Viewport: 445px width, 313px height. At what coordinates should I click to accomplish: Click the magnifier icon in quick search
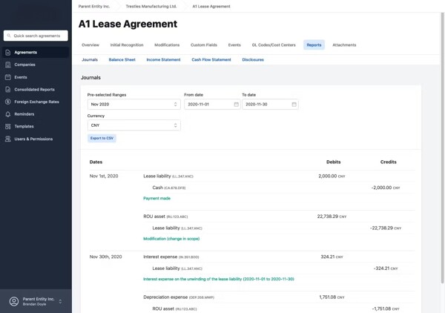9,36
